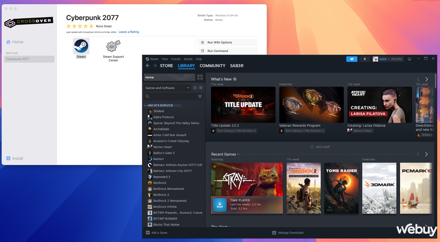Open the Recent Games dropdown chevron
Screen dimensions: 440x242
[238, 154]
